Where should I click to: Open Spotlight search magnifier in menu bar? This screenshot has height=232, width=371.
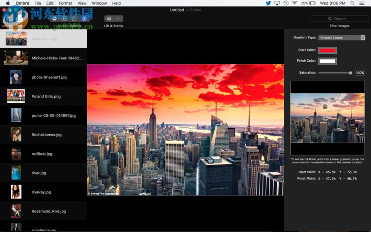(352, 3)
